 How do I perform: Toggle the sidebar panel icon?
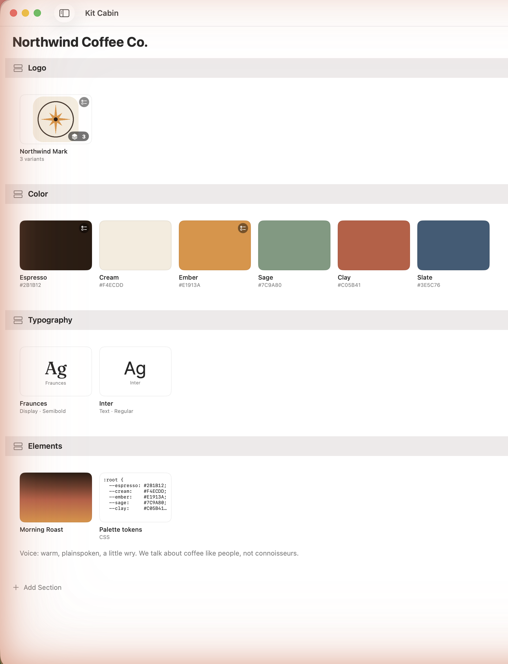(64, 13)
